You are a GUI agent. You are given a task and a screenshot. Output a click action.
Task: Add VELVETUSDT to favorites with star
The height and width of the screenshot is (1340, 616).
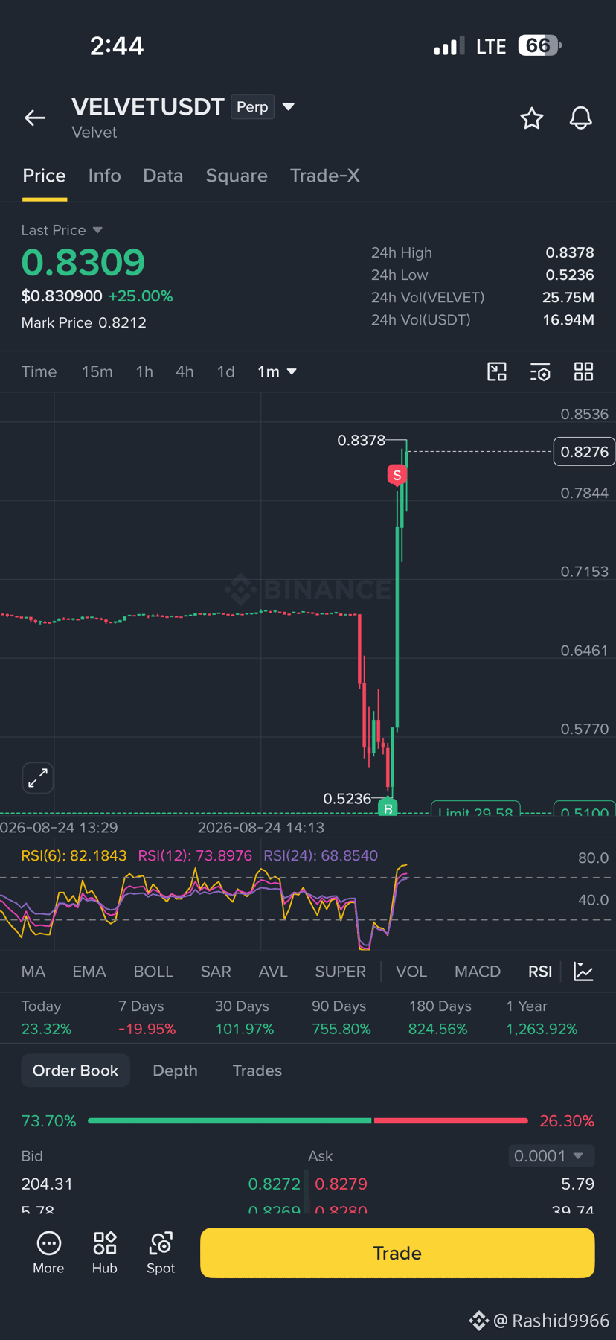pos(531,118)
